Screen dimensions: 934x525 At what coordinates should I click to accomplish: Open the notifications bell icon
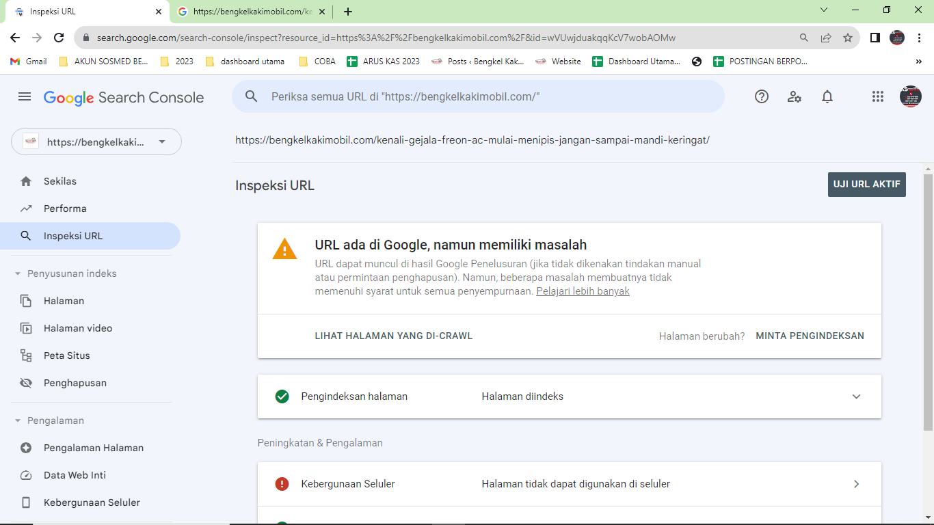pos(827,97)
